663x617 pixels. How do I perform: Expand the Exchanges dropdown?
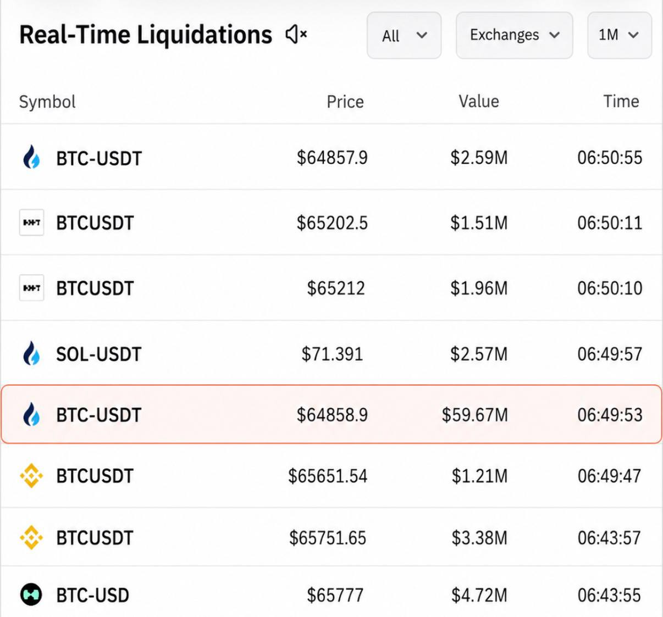coord(515,35)
